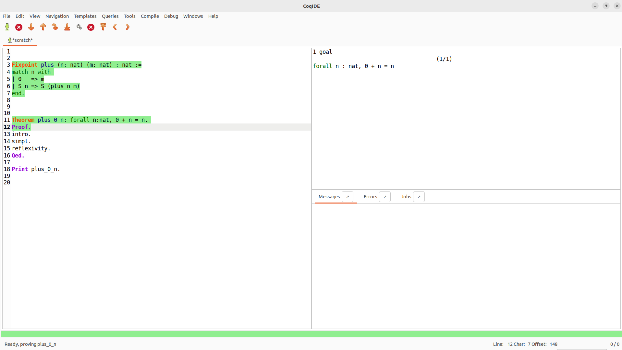622x350 pixels.
Task: Click the Interrupt computations red X icon
Action: [x=91, y=27]
